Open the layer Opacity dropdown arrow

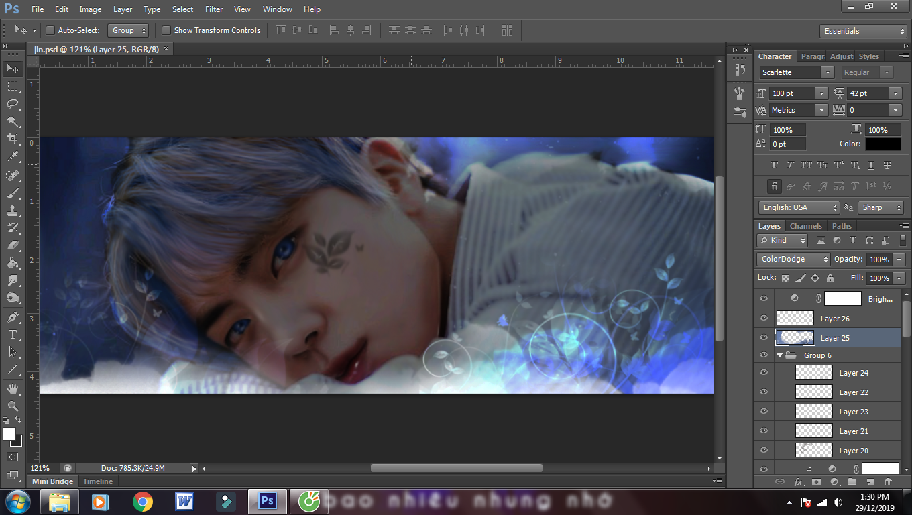pyautogui.click(x=899, y=260)
